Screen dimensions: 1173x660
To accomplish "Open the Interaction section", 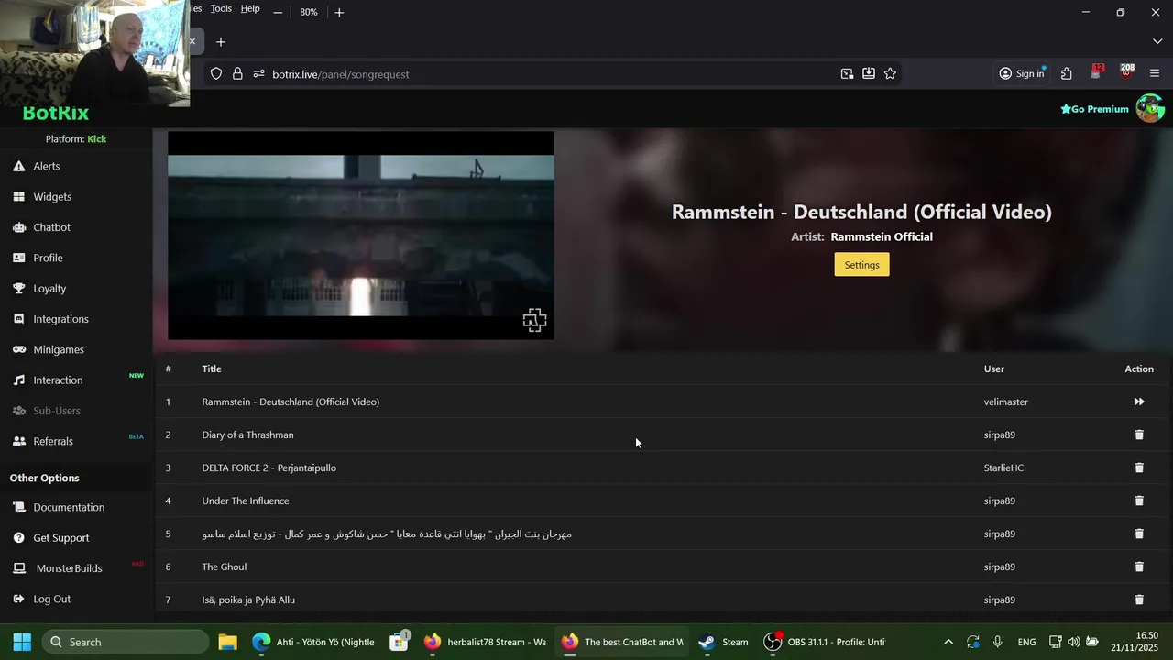I will point(58,379).
